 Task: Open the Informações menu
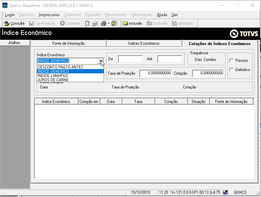pyautogui.click(x=142, y=15)
